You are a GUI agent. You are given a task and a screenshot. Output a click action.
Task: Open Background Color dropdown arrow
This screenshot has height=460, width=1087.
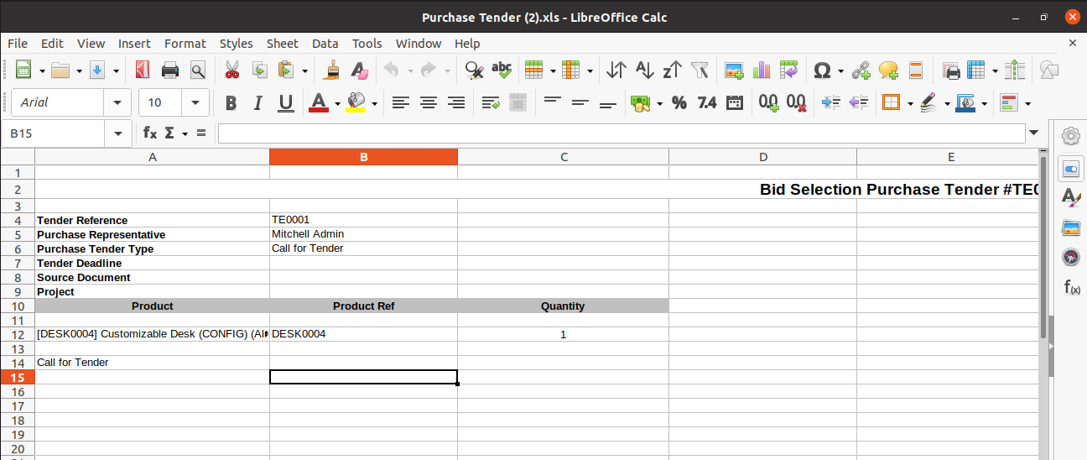(x=374, y=103)
